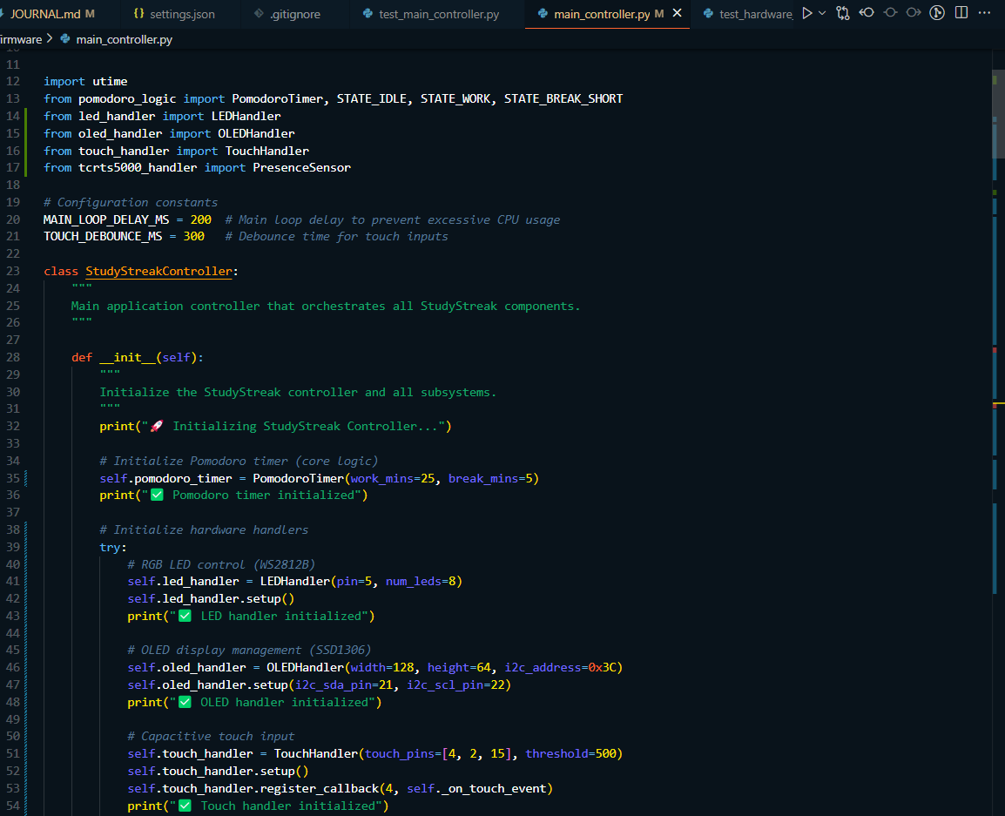The height and width of the screenshot is (816, 1005).
Task: Click StudyStreakController class name
Action: click(x=159, y=271)
